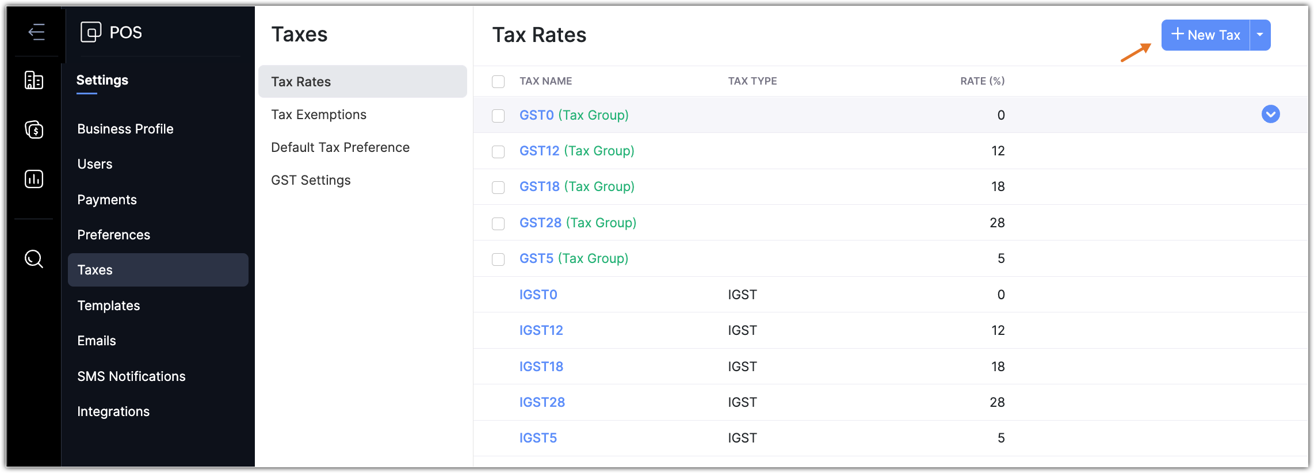This screenshot has height=473, width=1314.
Task: Navigate to Business Profile settings
Action: pos(125,129)
